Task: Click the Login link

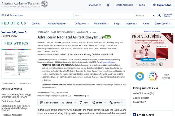Action: 142,5
